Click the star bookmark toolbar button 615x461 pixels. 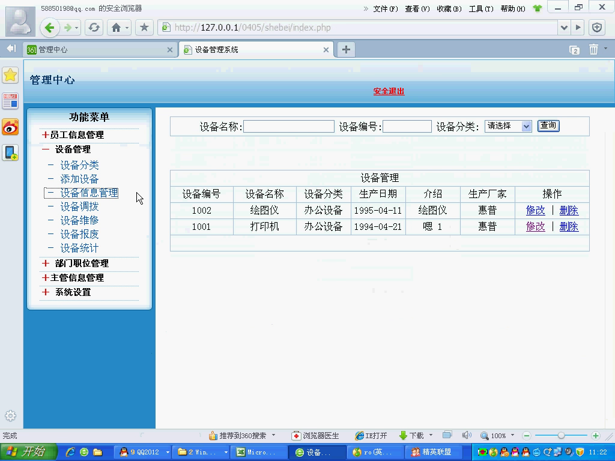[x=144, y=28]
